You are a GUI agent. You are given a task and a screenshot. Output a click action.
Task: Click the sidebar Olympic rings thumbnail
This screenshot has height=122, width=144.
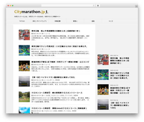click(x=103, y=75)
